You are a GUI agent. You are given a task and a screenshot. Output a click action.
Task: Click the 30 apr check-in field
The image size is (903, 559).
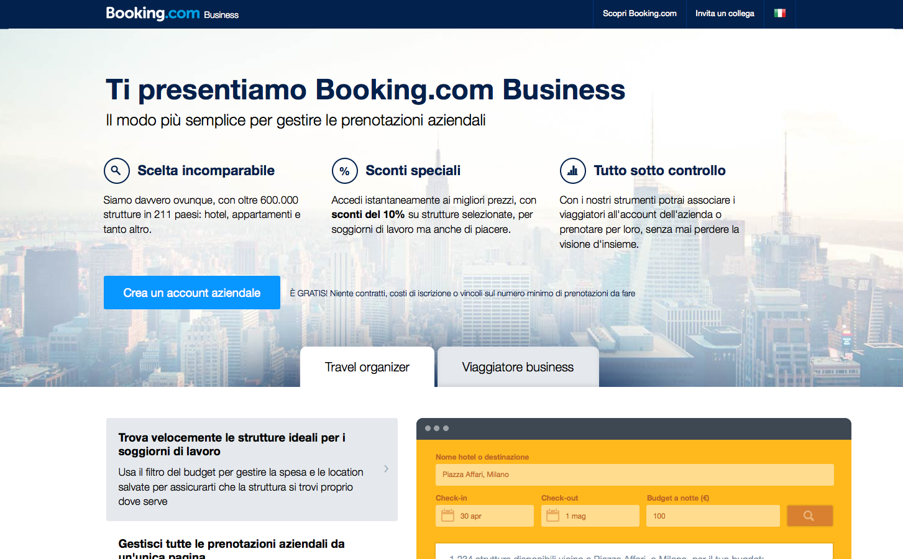[x=485, y=516]
